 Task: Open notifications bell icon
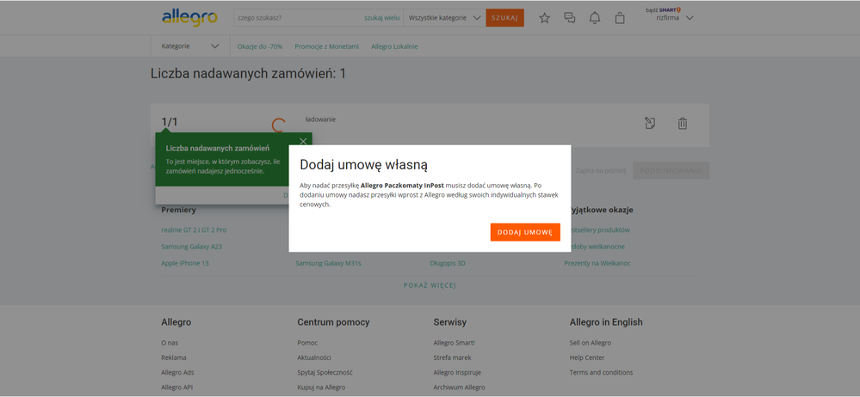(594, 18)
